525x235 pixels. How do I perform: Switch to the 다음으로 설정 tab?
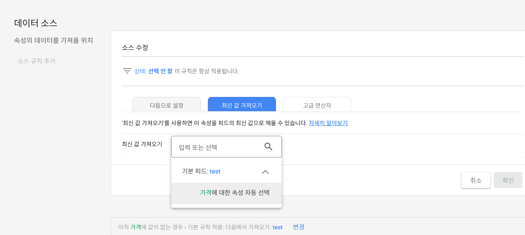pyautogui.click(x=167, y=105)
